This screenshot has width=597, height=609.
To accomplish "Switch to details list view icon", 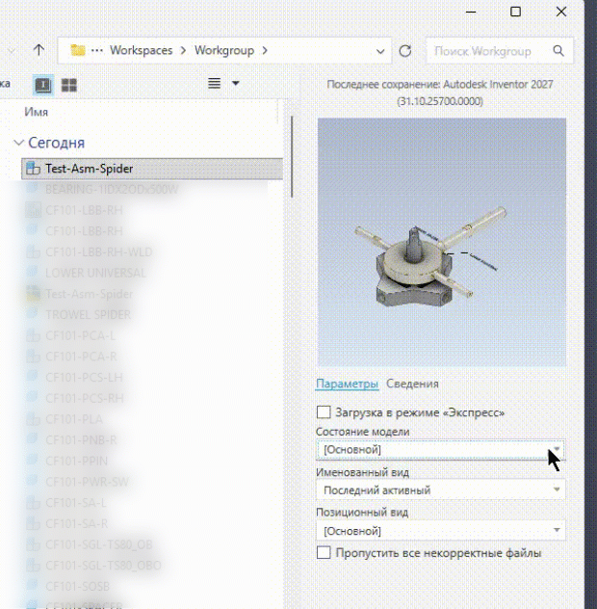I will 43,85.
